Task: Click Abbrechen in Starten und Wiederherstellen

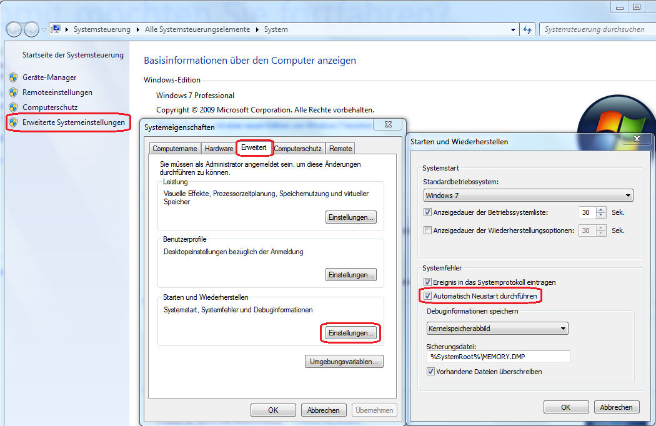Action: point(616,407)
